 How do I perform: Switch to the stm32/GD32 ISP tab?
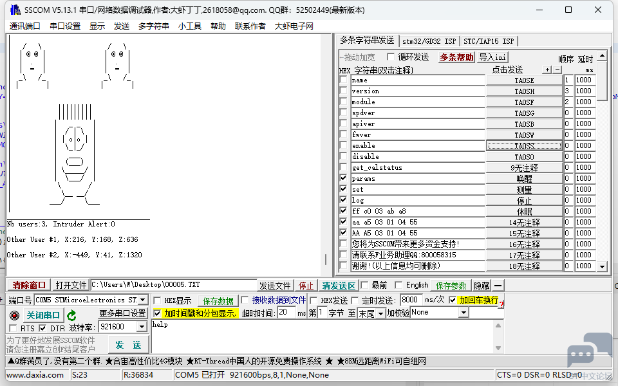tap(429, 41)
